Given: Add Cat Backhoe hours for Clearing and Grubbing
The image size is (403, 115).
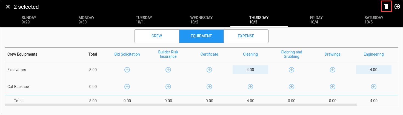Looking at the screenshot, I should click(291, 87).
